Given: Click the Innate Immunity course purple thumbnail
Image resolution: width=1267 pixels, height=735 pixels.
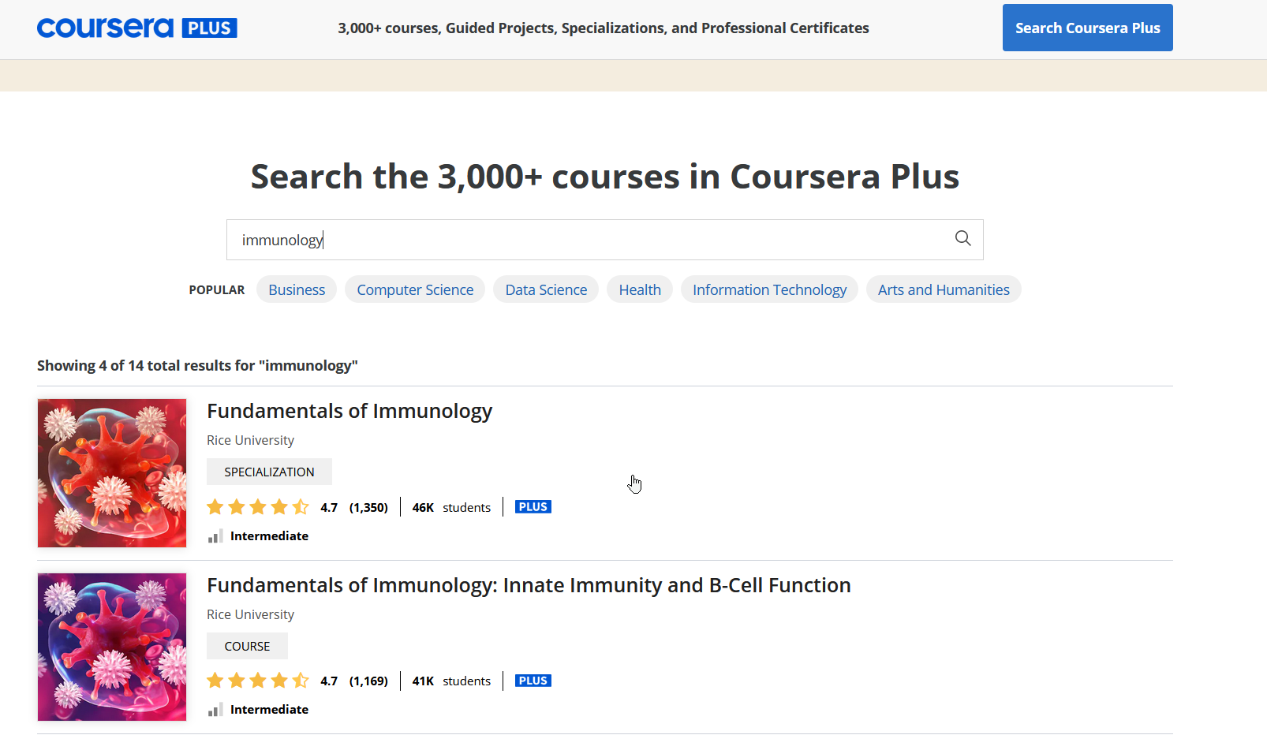Looking at the screenshot, I should point(112,647).
